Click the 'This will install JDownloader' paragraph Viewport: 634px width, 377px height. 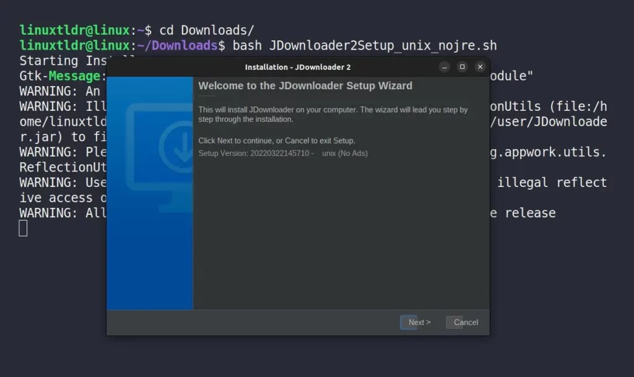tap(332, 115)
